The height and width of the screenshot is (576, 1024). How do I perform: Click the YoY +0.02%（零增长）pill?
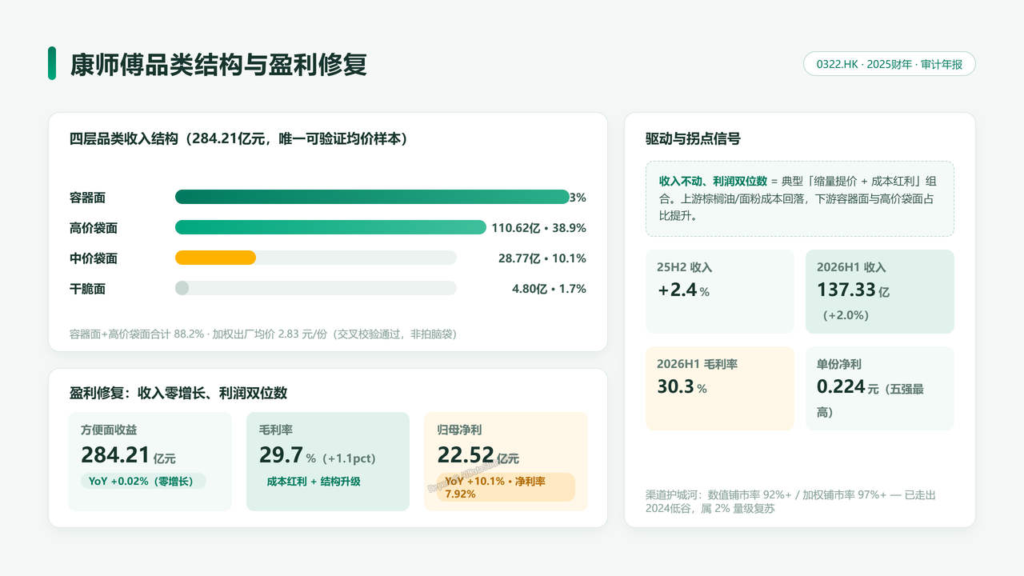[x=143, y=481]
